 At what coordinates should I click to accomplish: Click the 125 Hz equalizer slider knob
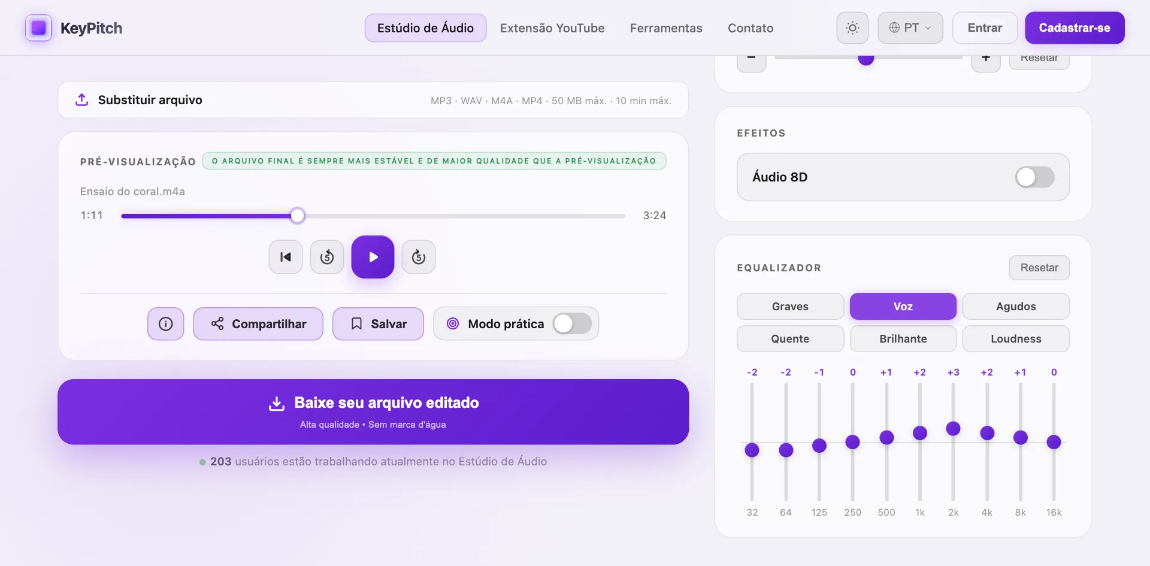(x=819, y=446)
